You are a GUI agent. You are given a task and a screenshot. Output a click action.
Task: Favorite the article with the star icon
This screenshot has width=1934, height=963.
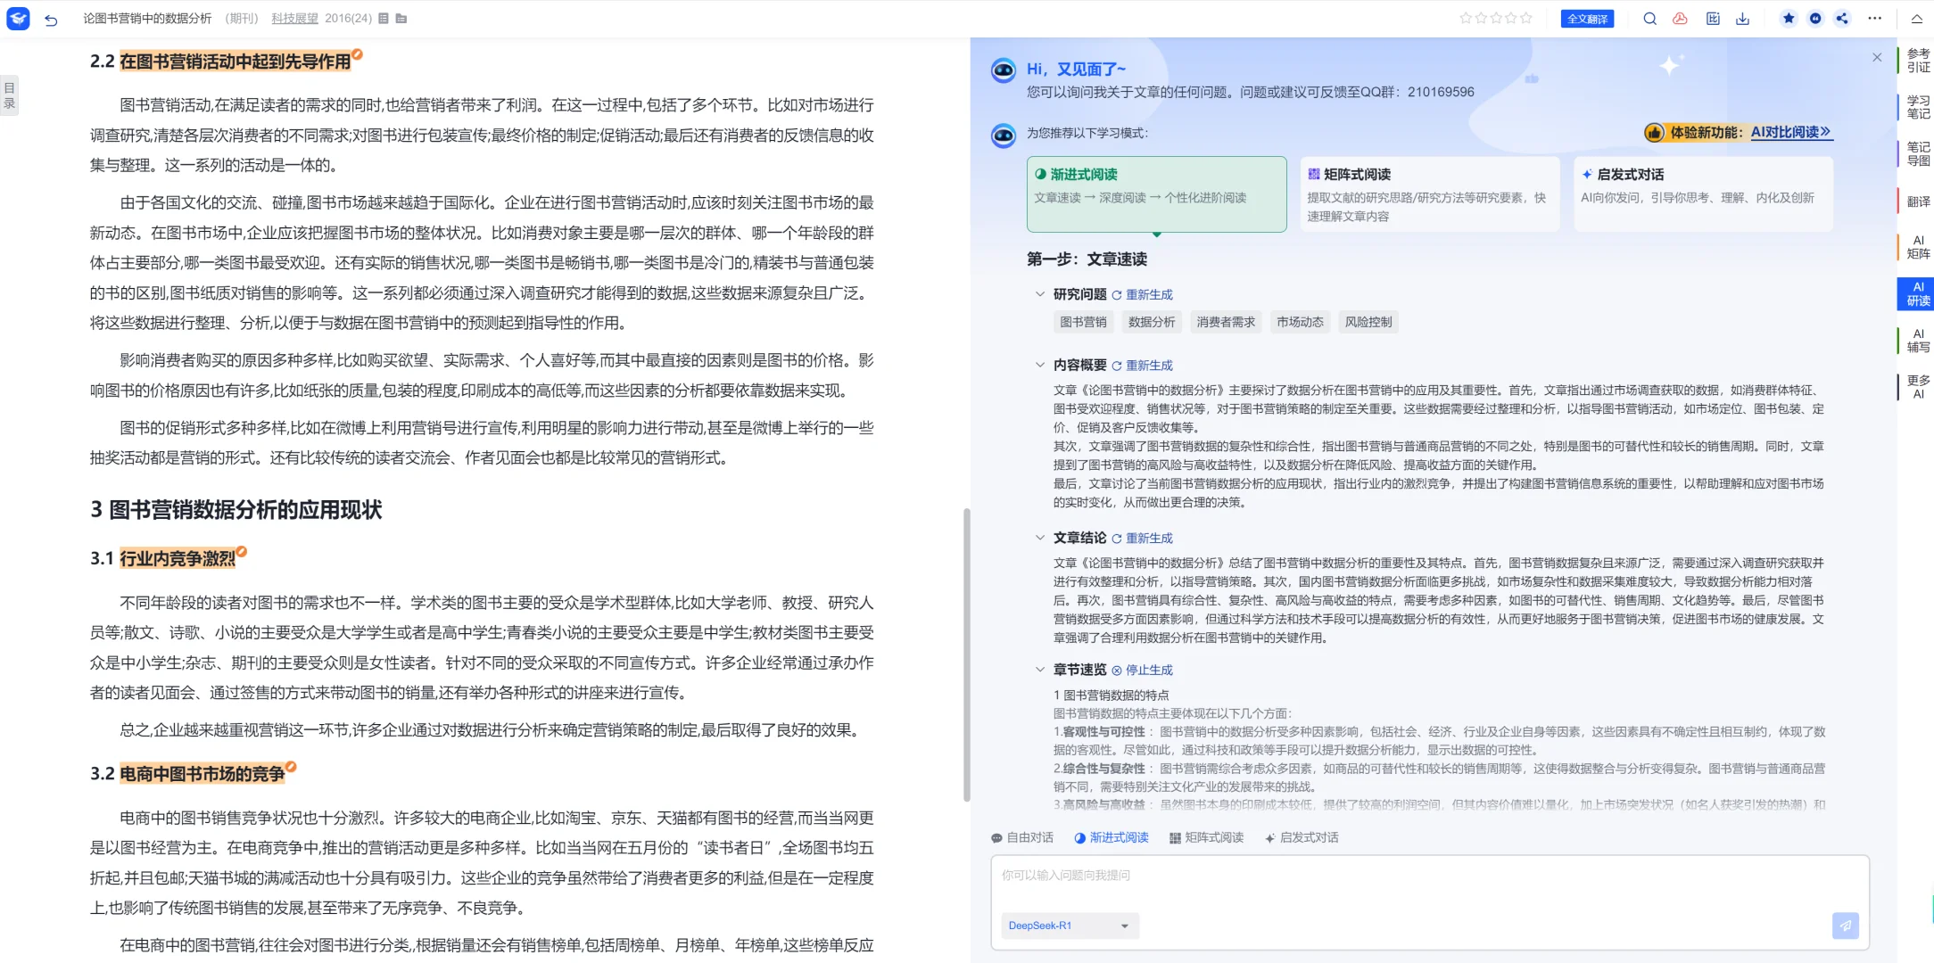pyautogui.click(x=1788, y=18)
